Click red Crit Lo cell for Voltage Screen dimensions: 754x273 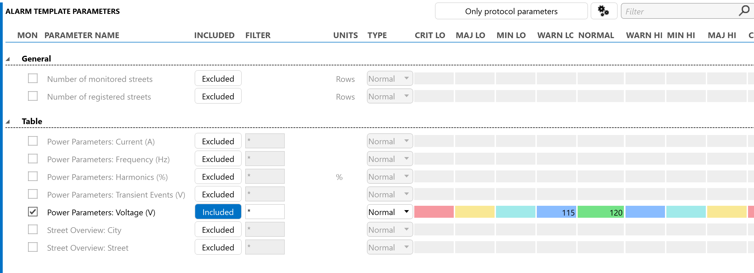[x=434, y=212]
